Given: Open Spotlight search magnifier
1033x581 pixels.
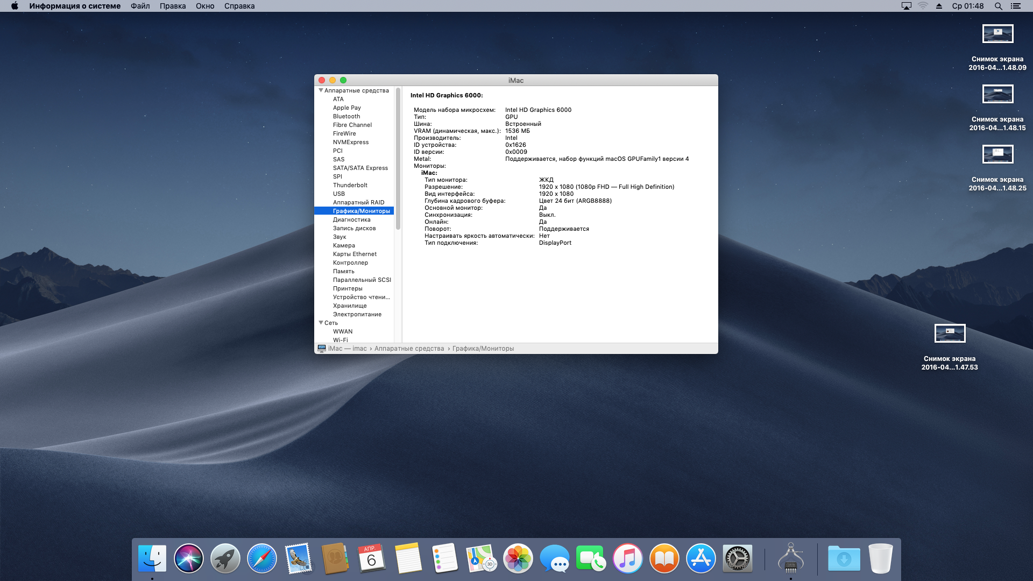Looking at the screenshot, I should pos(999,6).
